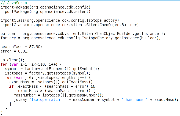The height and width of the screenshot is (116, 180).
Task: Click the "if" keyword in the condition
Action: click(11, 86)
